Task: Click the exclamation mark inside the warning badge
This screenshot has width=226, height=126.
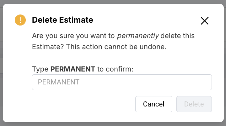Action: point(20,20)
